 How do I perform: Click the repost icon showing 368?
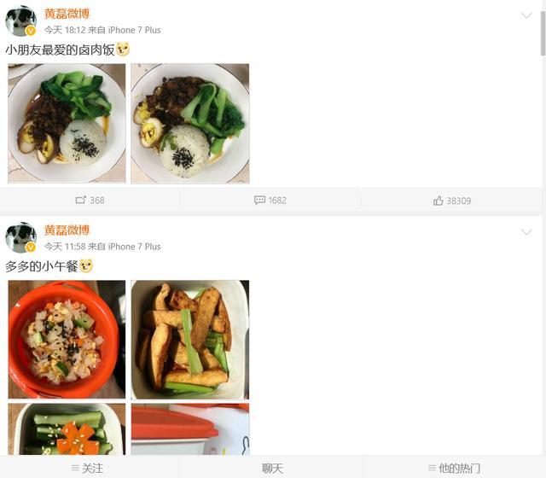pos(80,200)
